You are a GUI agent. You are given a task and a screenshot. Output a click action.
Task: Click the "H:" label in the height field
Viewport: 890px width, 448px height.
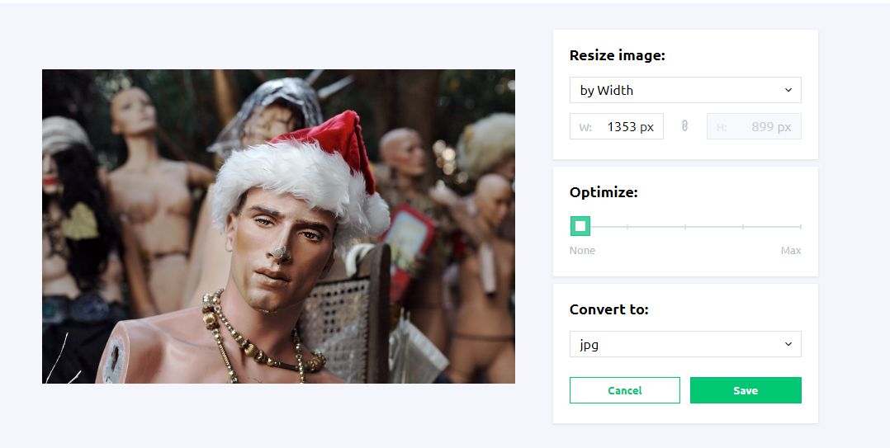[722, 127]
